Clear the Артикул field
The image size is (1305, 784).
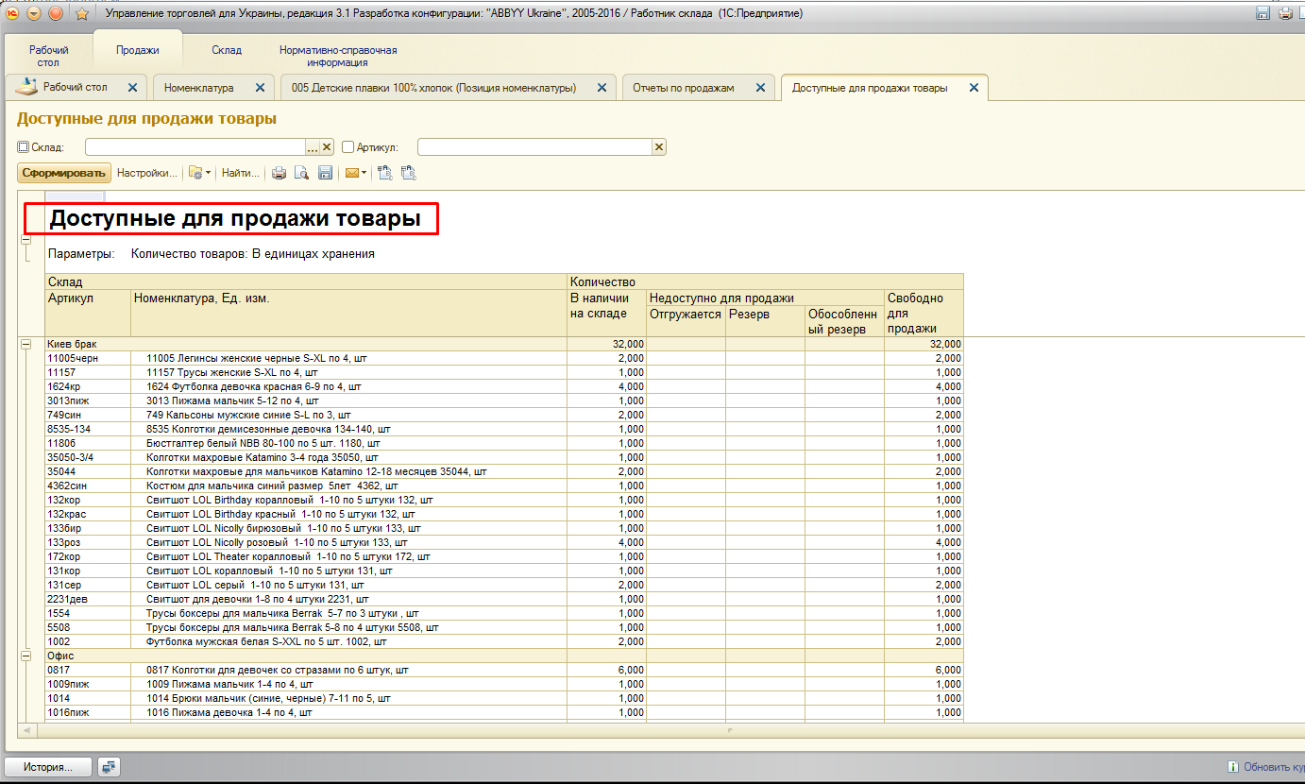tap(659, 147)
